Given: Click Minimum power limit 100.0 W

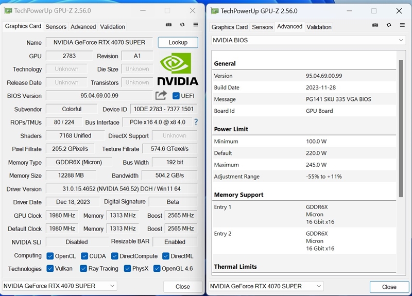Looking at the screenshot, I should [x=316, y=141].
